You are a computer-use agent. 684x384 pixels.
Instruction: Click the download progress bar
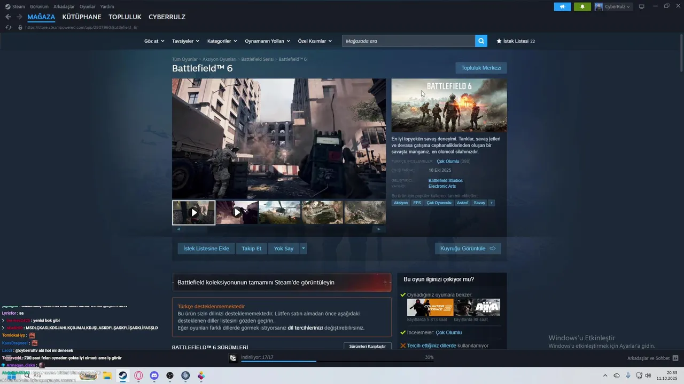coord(337,362)
